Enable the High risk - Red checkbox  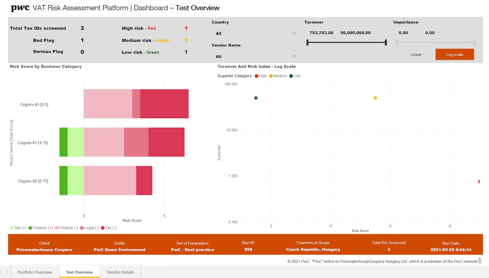tap(113, 28)
